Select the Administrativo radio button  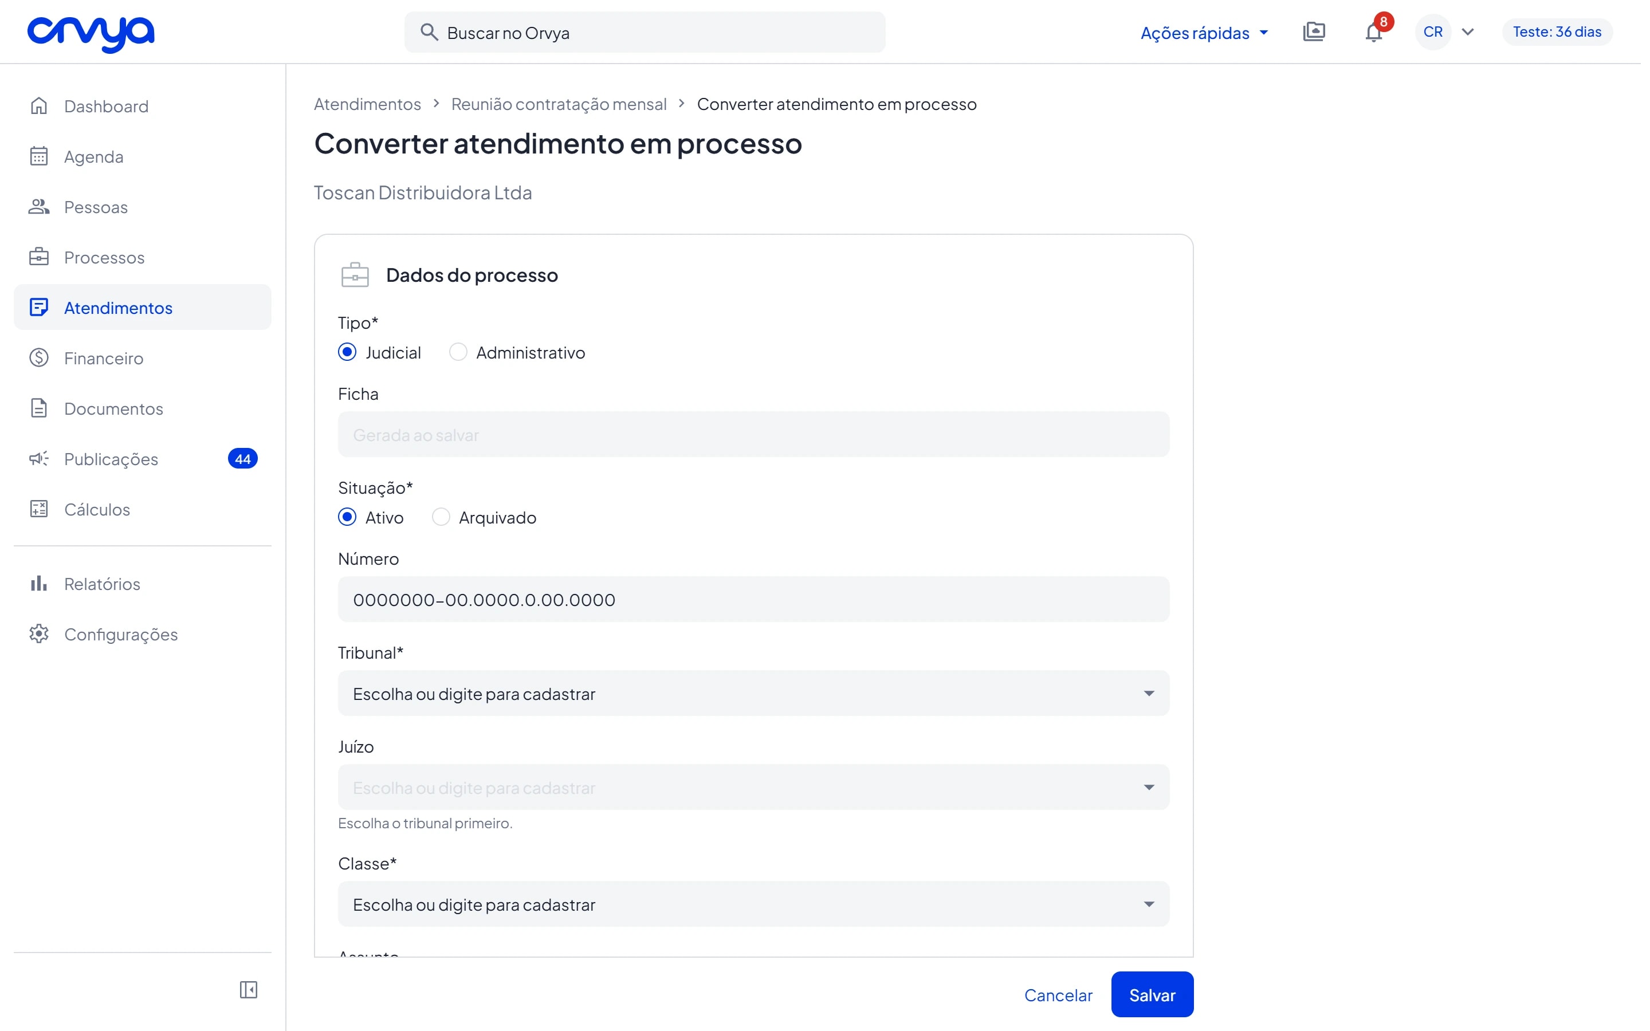[x=458, y=352]
